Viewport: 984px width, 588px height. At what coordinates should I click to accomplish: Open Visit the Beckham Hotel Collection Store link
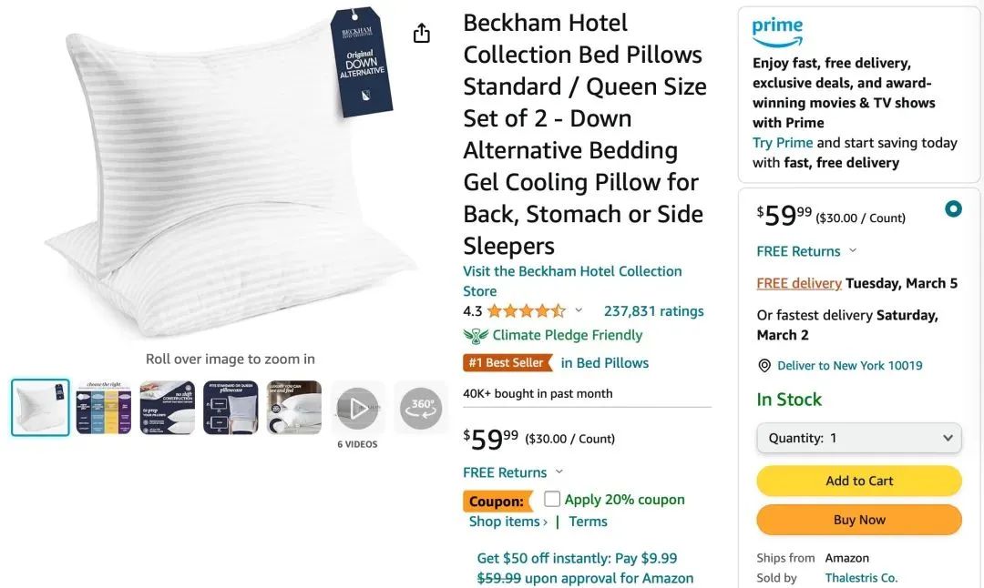click(x=572, y=281)
